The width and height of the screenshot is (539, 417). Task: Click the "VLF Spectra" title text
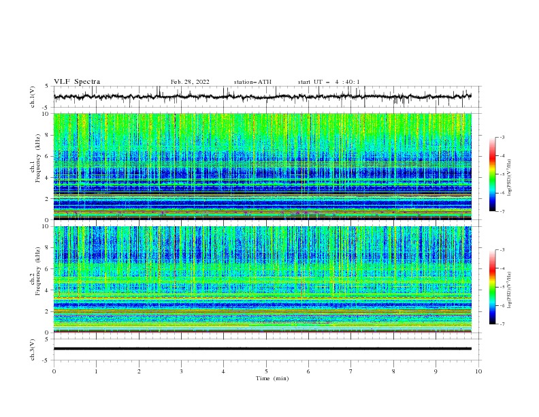pyautogui.click(x=77, y=82)
